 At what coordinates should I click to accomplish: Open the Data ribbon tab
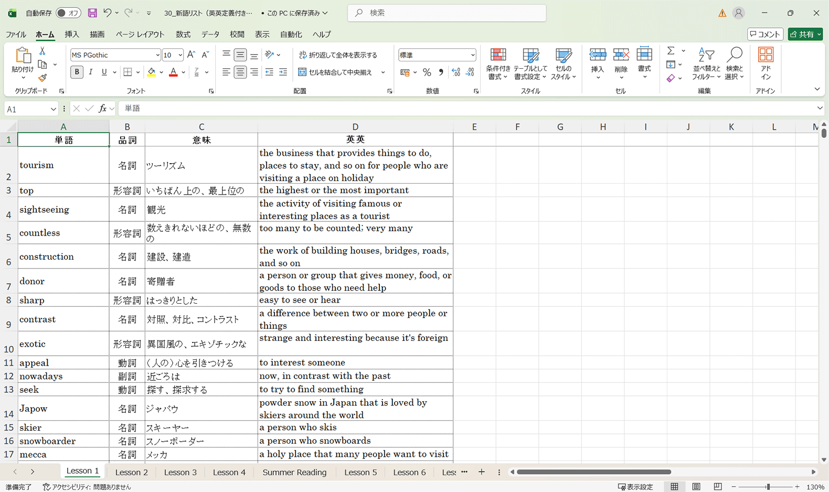[x=210, y=35]
